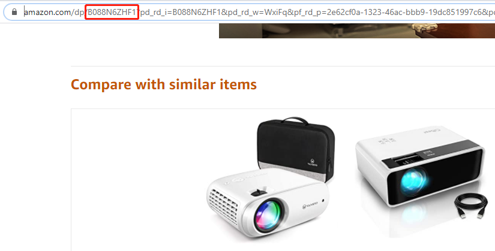Click the Compare with similar items heading

coord(164,84)
